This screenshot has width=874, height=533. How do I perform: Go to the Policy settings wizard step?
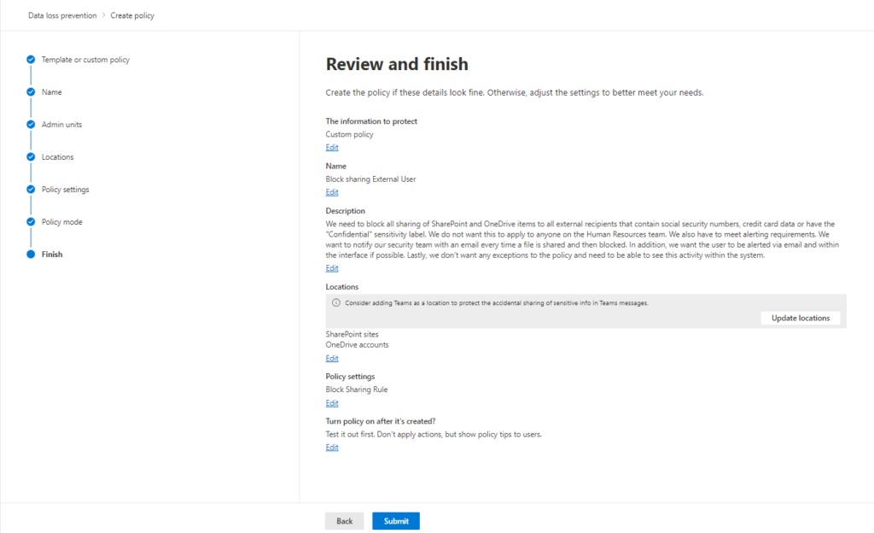point(65,190)
